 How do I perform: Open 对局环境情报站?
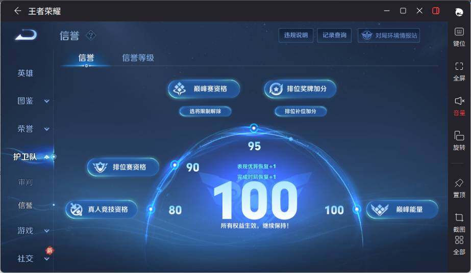[x=389, y=35]
